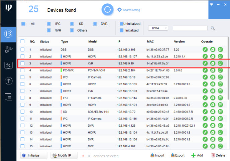Toggle the Initialized filter checkbox

(x=121, y=30)
